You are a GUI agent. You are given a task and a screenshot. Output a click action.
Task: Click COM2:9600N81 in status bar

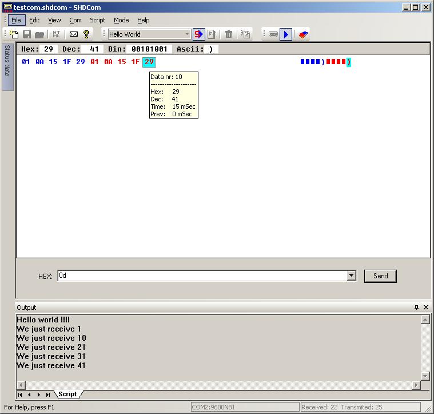[x=245, y=407]
